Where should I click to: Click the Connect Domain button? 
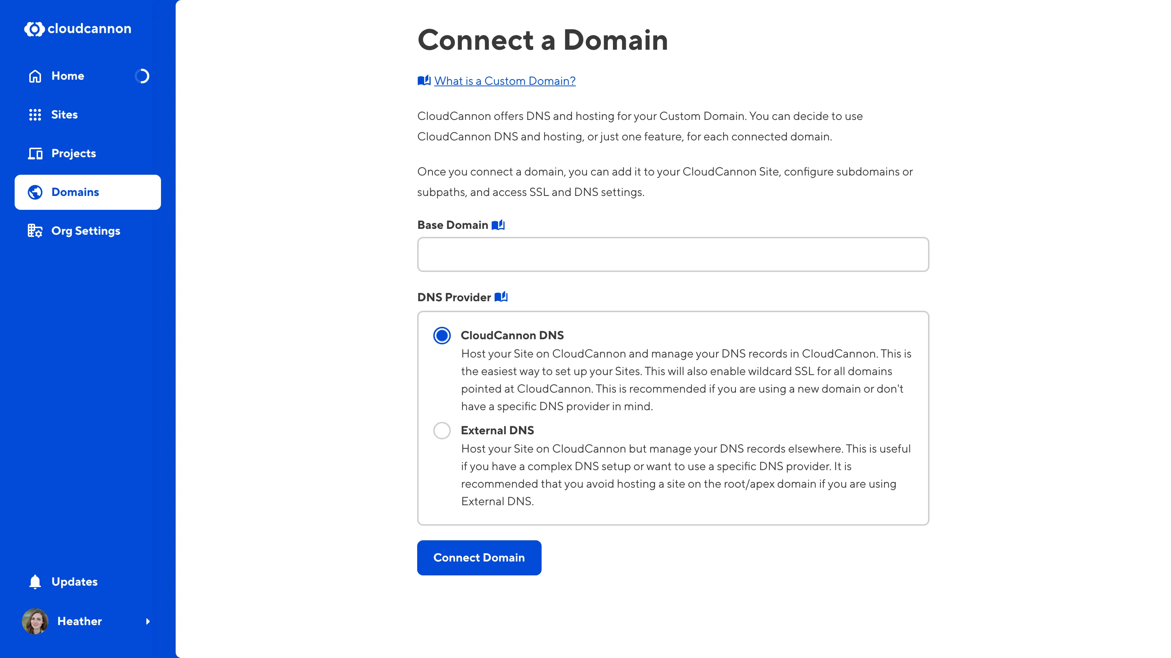point(479,557)
